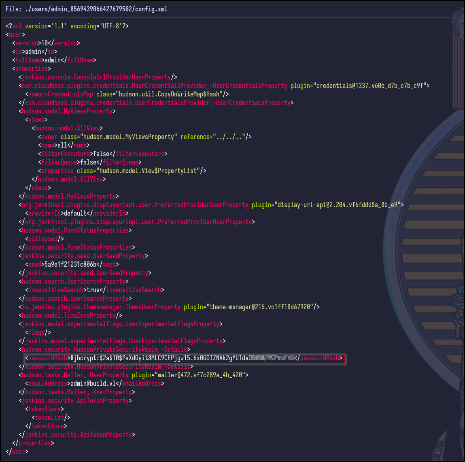Click the owner class reference line

coord(145,137)
